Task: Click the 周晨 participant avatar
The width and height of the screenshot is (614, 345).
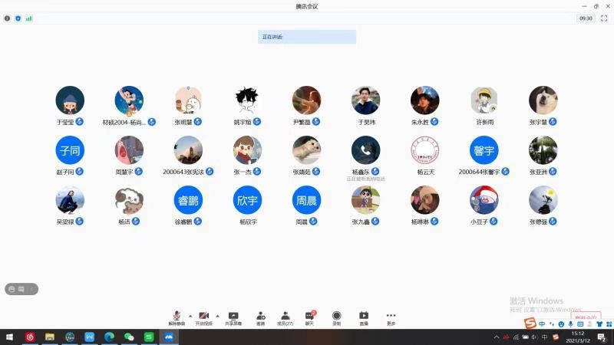Action: pos(306,200)
